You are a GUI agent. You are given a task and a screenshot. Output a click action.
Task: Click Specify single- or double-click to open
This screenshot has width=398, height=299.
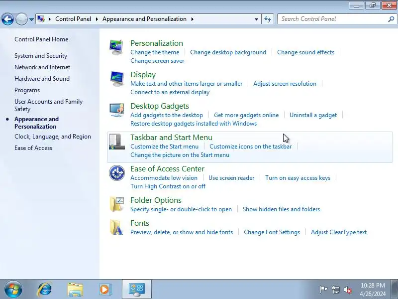[181, 209]
